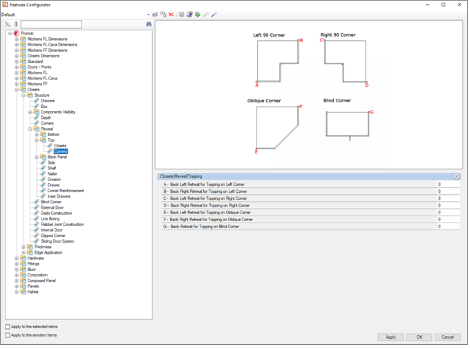Click the red X delete configuration icon
470x349 pixels.
(x=171, y=15)
